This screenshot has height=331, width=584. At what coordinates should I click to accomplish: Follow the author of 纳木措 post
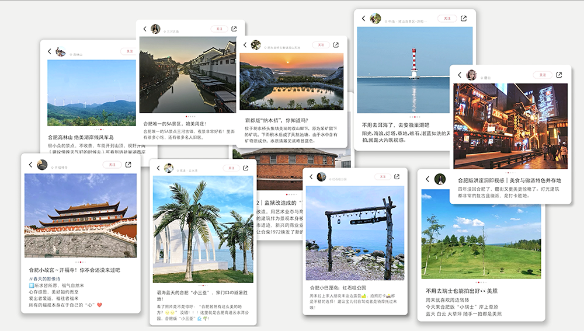coord(321,45)
